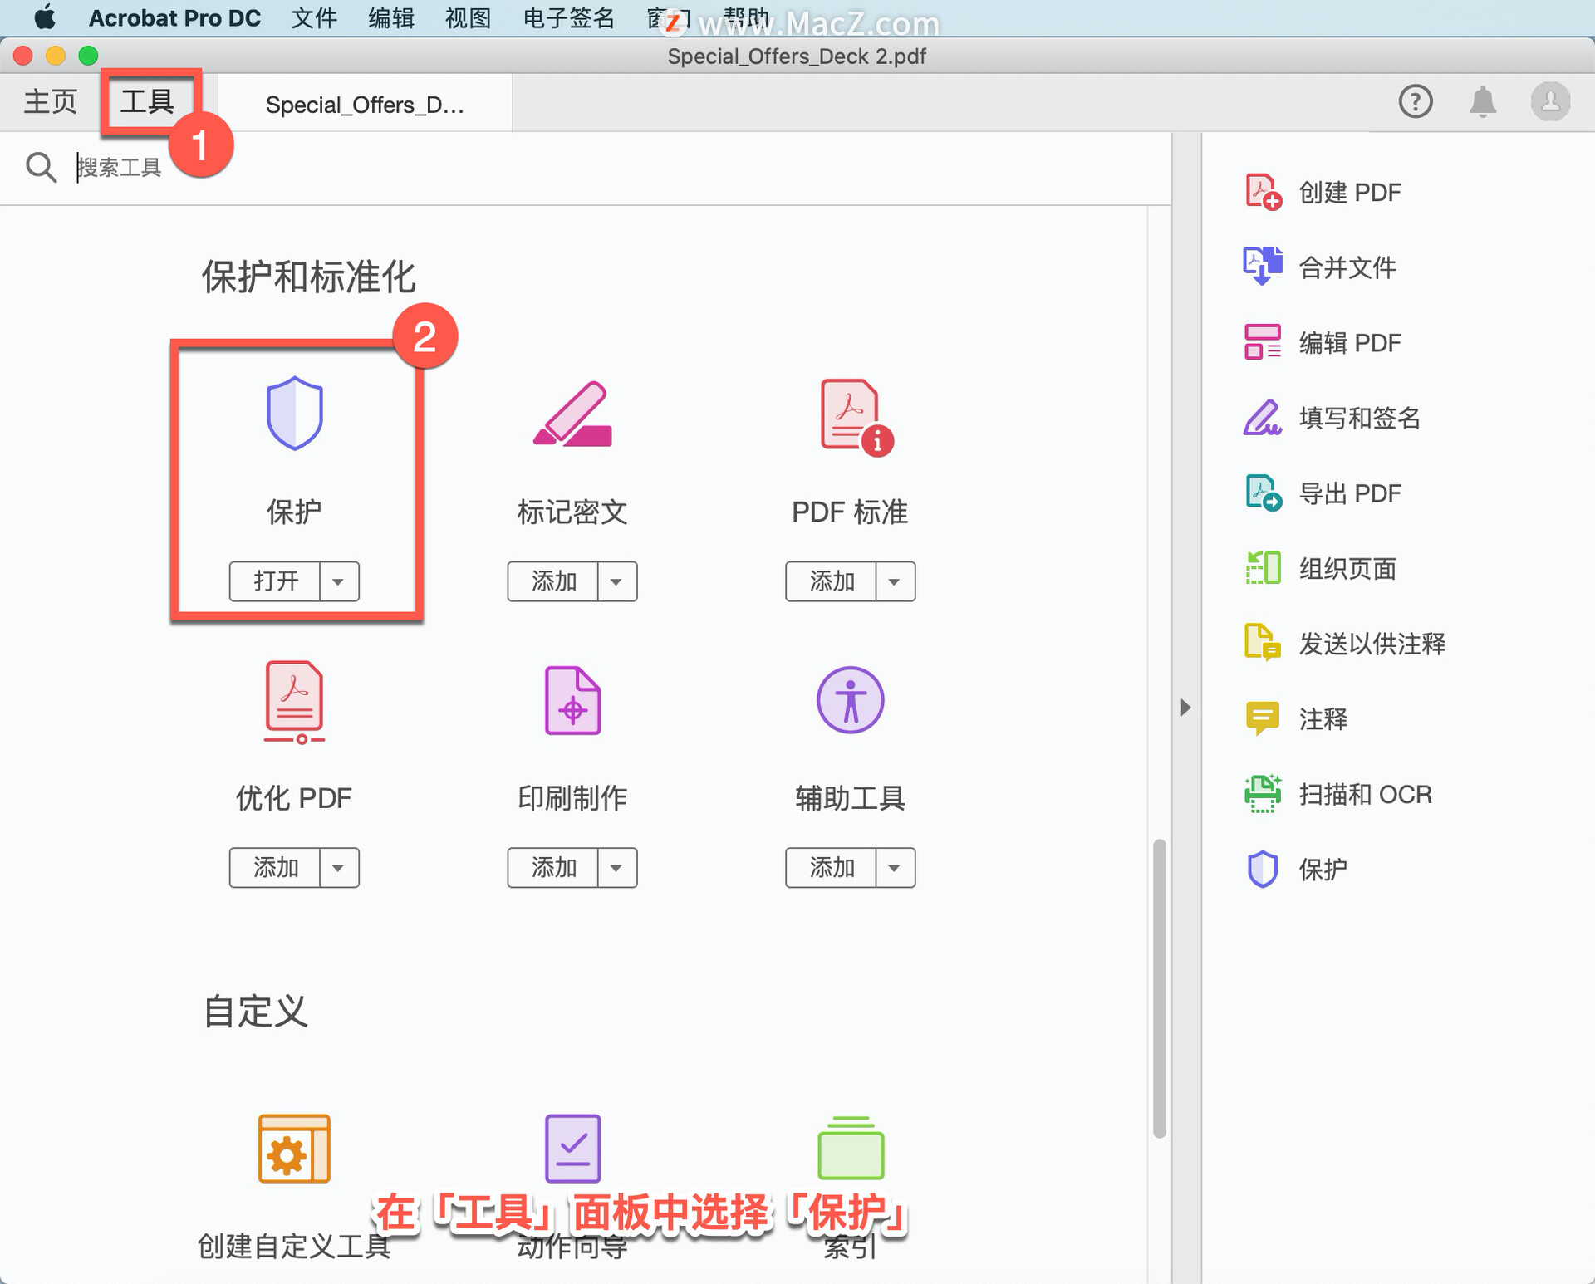Click 添加 button under 辅助工具
The height and width of the screenshot is (1284, 1595).
point(832,868)
